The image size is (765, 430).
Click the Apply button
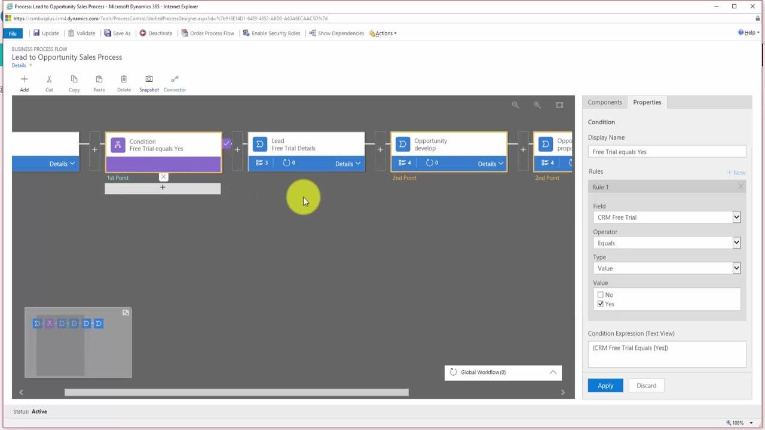coord(605,385)
